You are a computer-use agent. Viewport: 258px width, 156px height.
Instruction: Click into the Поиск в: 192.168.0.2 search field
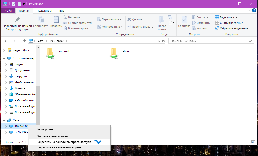click(209, 41)
